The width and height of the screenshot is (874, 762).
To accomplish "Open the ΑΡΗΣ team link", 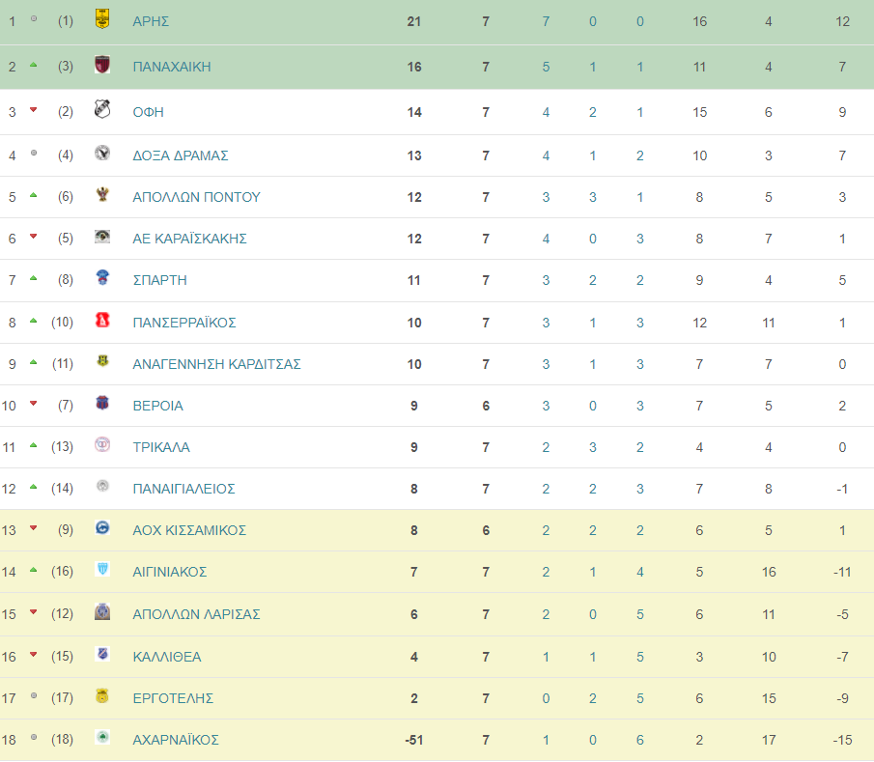I will pos(151,22).
